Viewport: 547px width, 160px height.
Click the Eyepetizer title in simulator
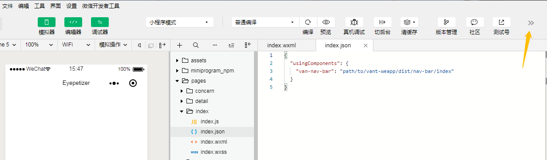point(76,83)
